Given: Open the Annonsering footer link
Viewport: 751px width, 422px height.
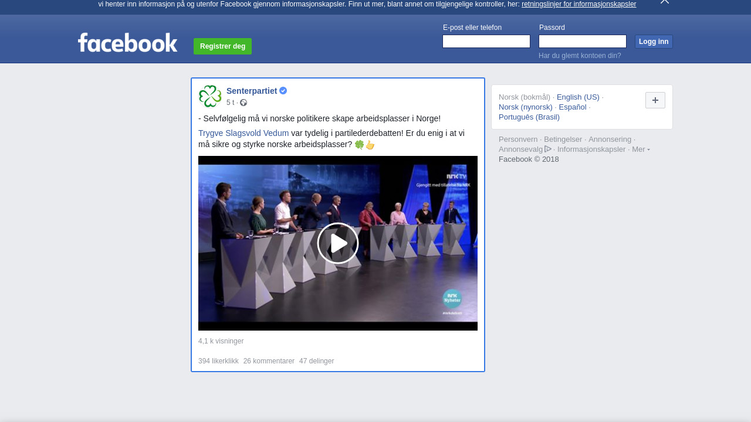Looking at the screenshot, I should (x=610, y=139).
